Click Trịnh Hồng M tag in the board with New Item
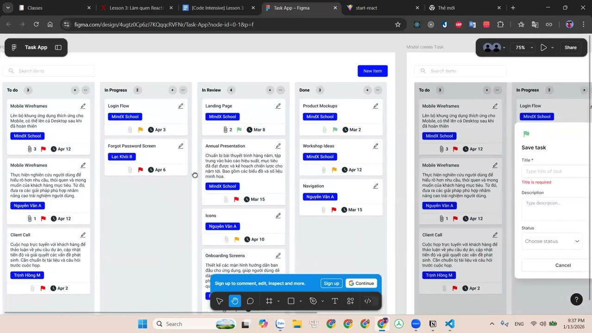 tap(27, 275)
